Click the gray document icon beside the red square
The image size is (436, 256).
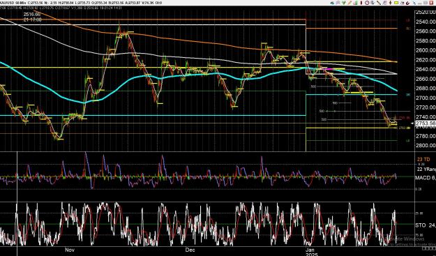(426, 3)
